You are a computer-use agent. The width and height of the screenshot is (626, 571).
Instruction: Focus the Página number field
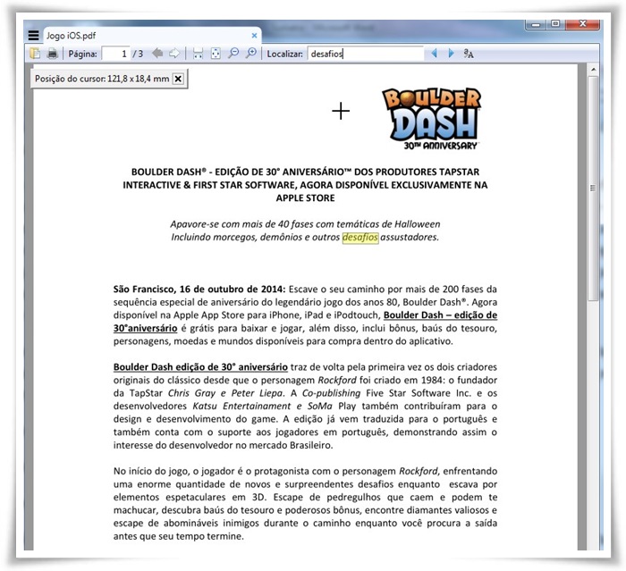click(115, 54)
